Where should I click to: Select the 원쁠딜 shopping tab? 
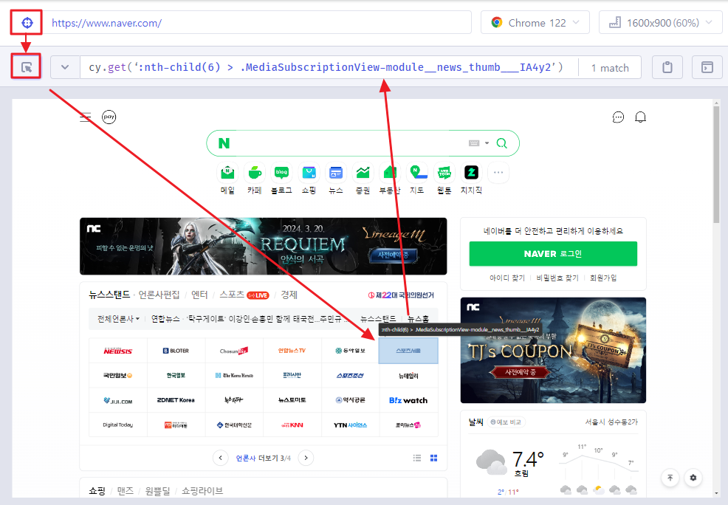[x=158, y=491]
